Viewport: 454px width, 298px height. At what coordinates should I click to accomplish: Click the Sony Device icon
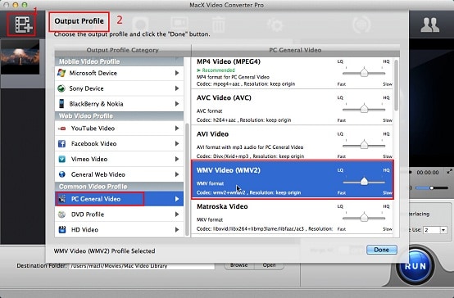tap(61, 88)
